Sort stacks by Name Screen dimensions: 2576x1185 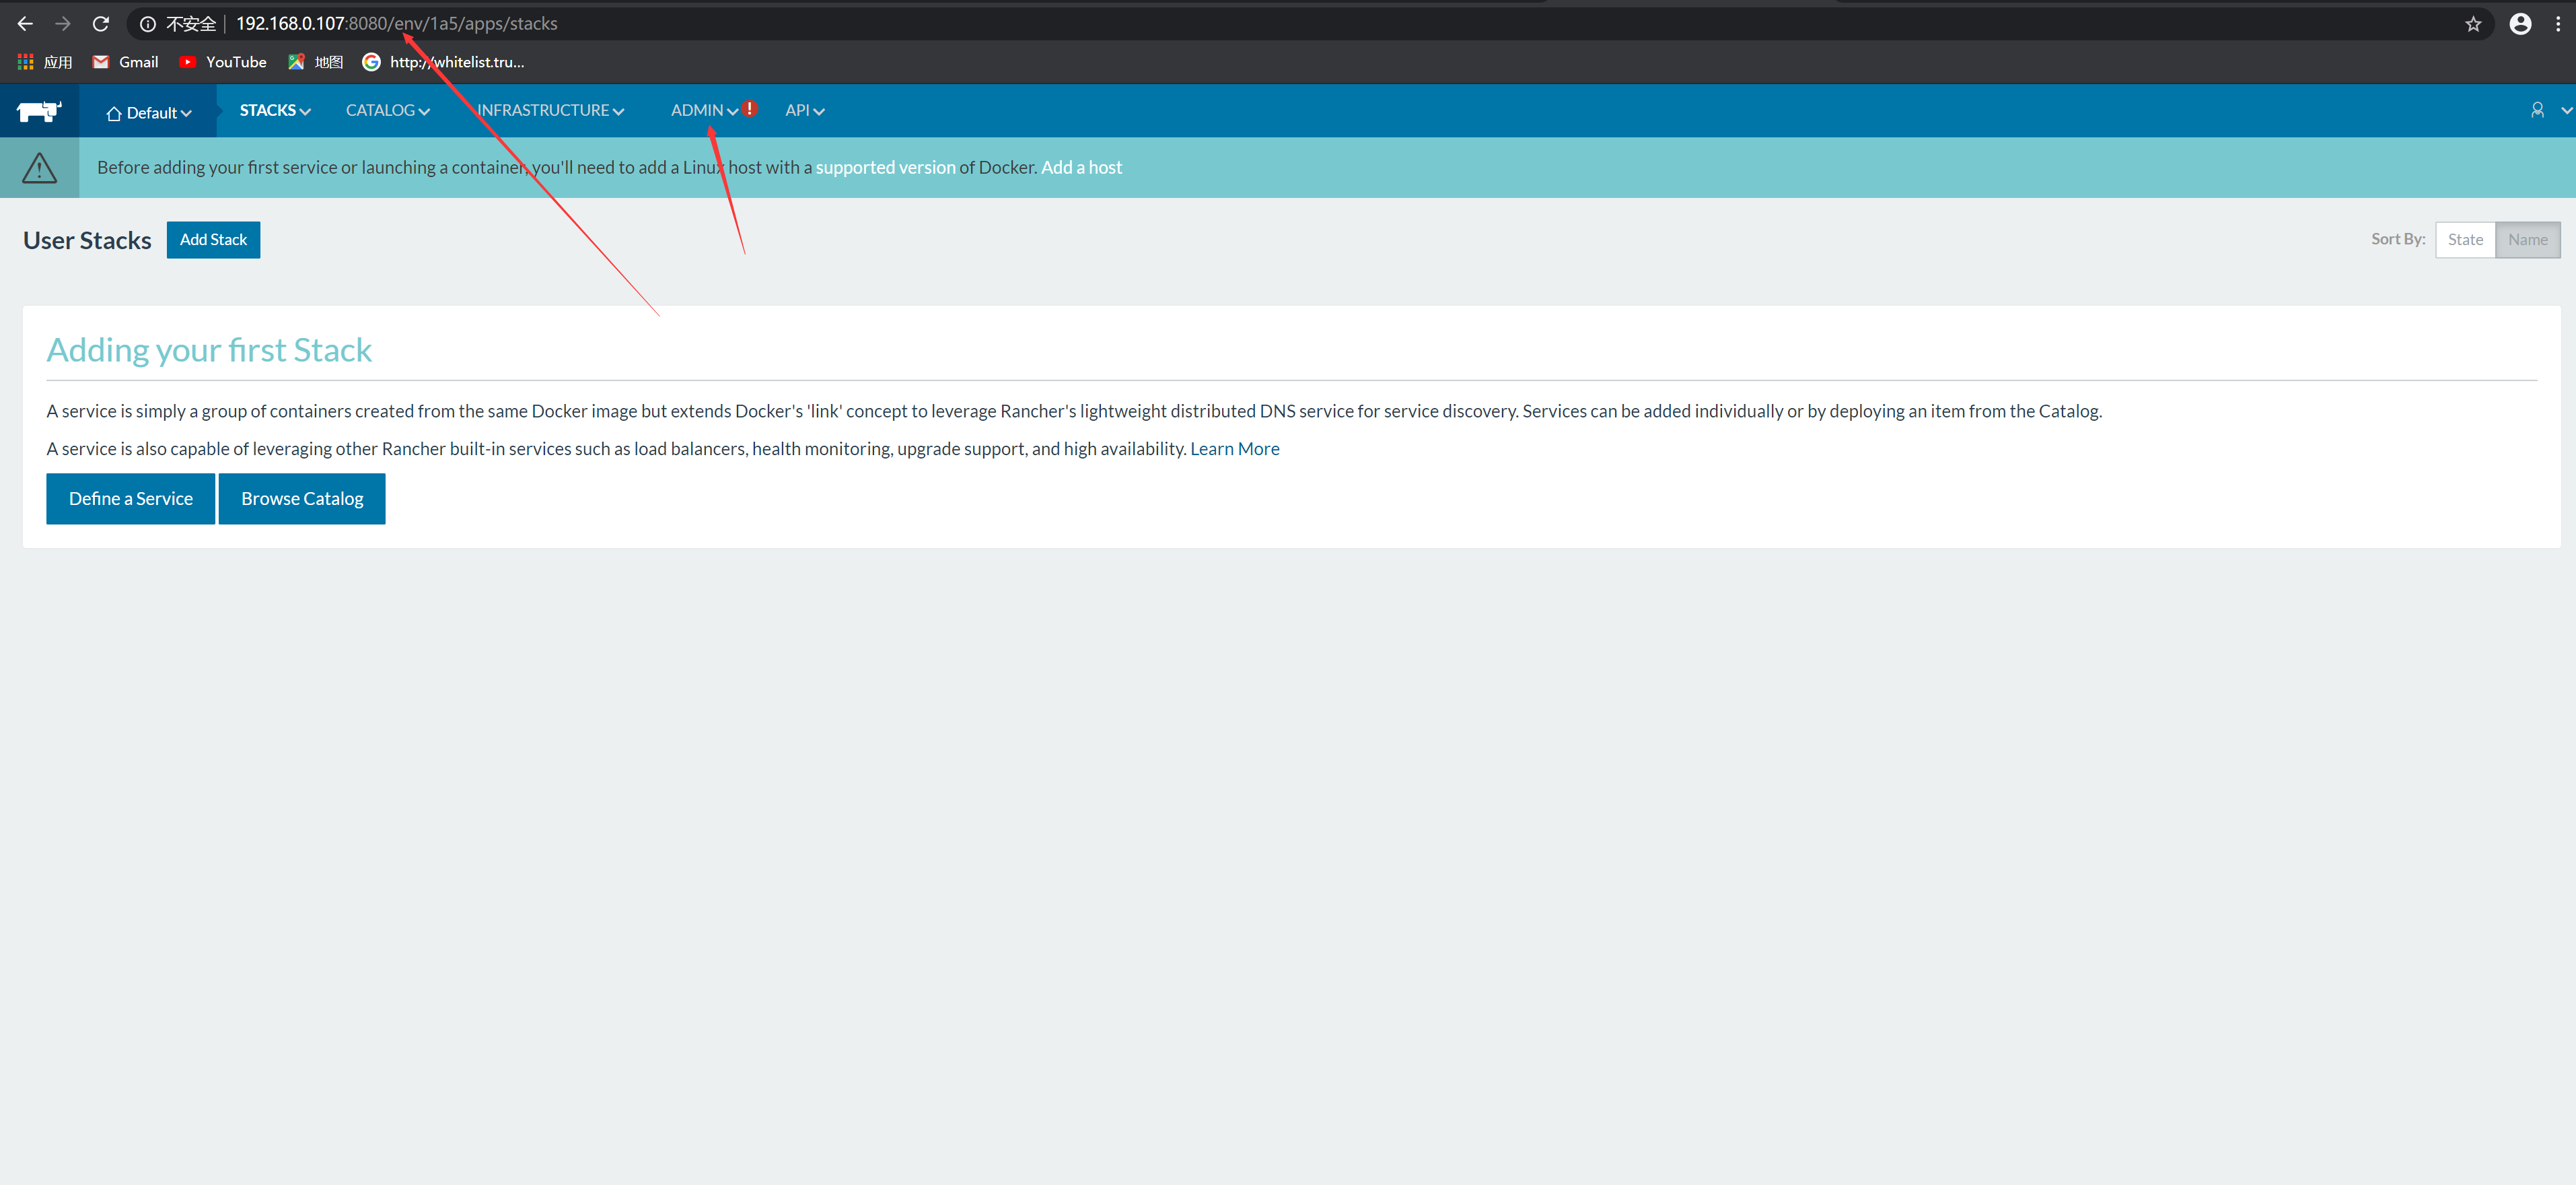(x=2527, y=240)
